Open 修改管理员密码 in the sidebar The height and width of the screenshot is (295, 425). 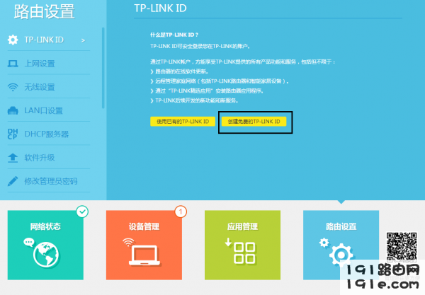pos(49,181)
